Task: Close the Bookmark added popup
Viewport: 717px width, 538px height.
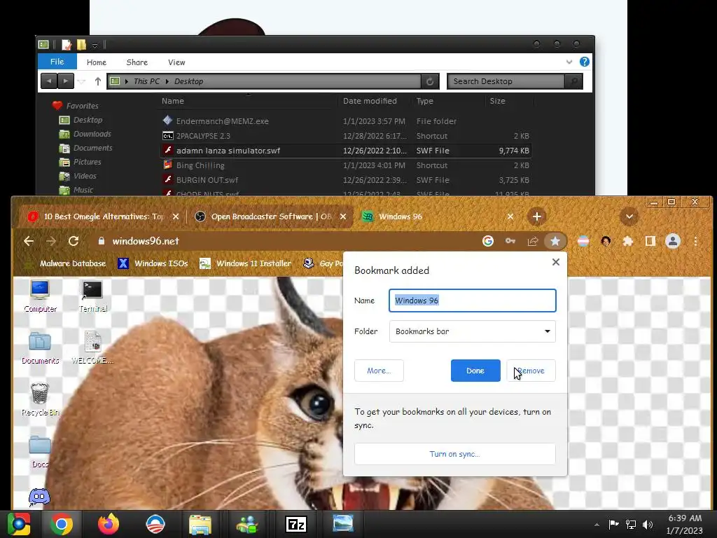Action: (555, 262)
